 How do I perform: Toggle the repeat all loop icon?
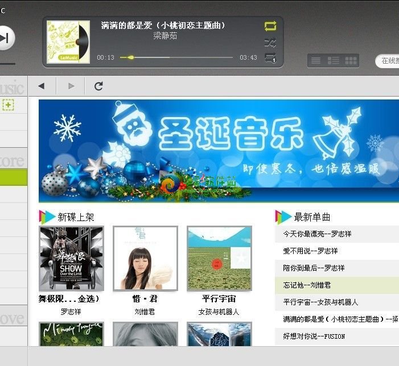[270, 26]
